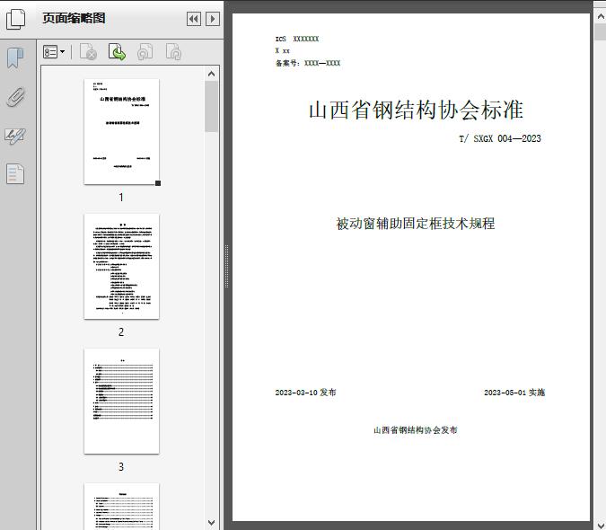The width and height of the screenshot is (606, 530).
Task: Select page 3 thumbnail
Action: point(121,401)
